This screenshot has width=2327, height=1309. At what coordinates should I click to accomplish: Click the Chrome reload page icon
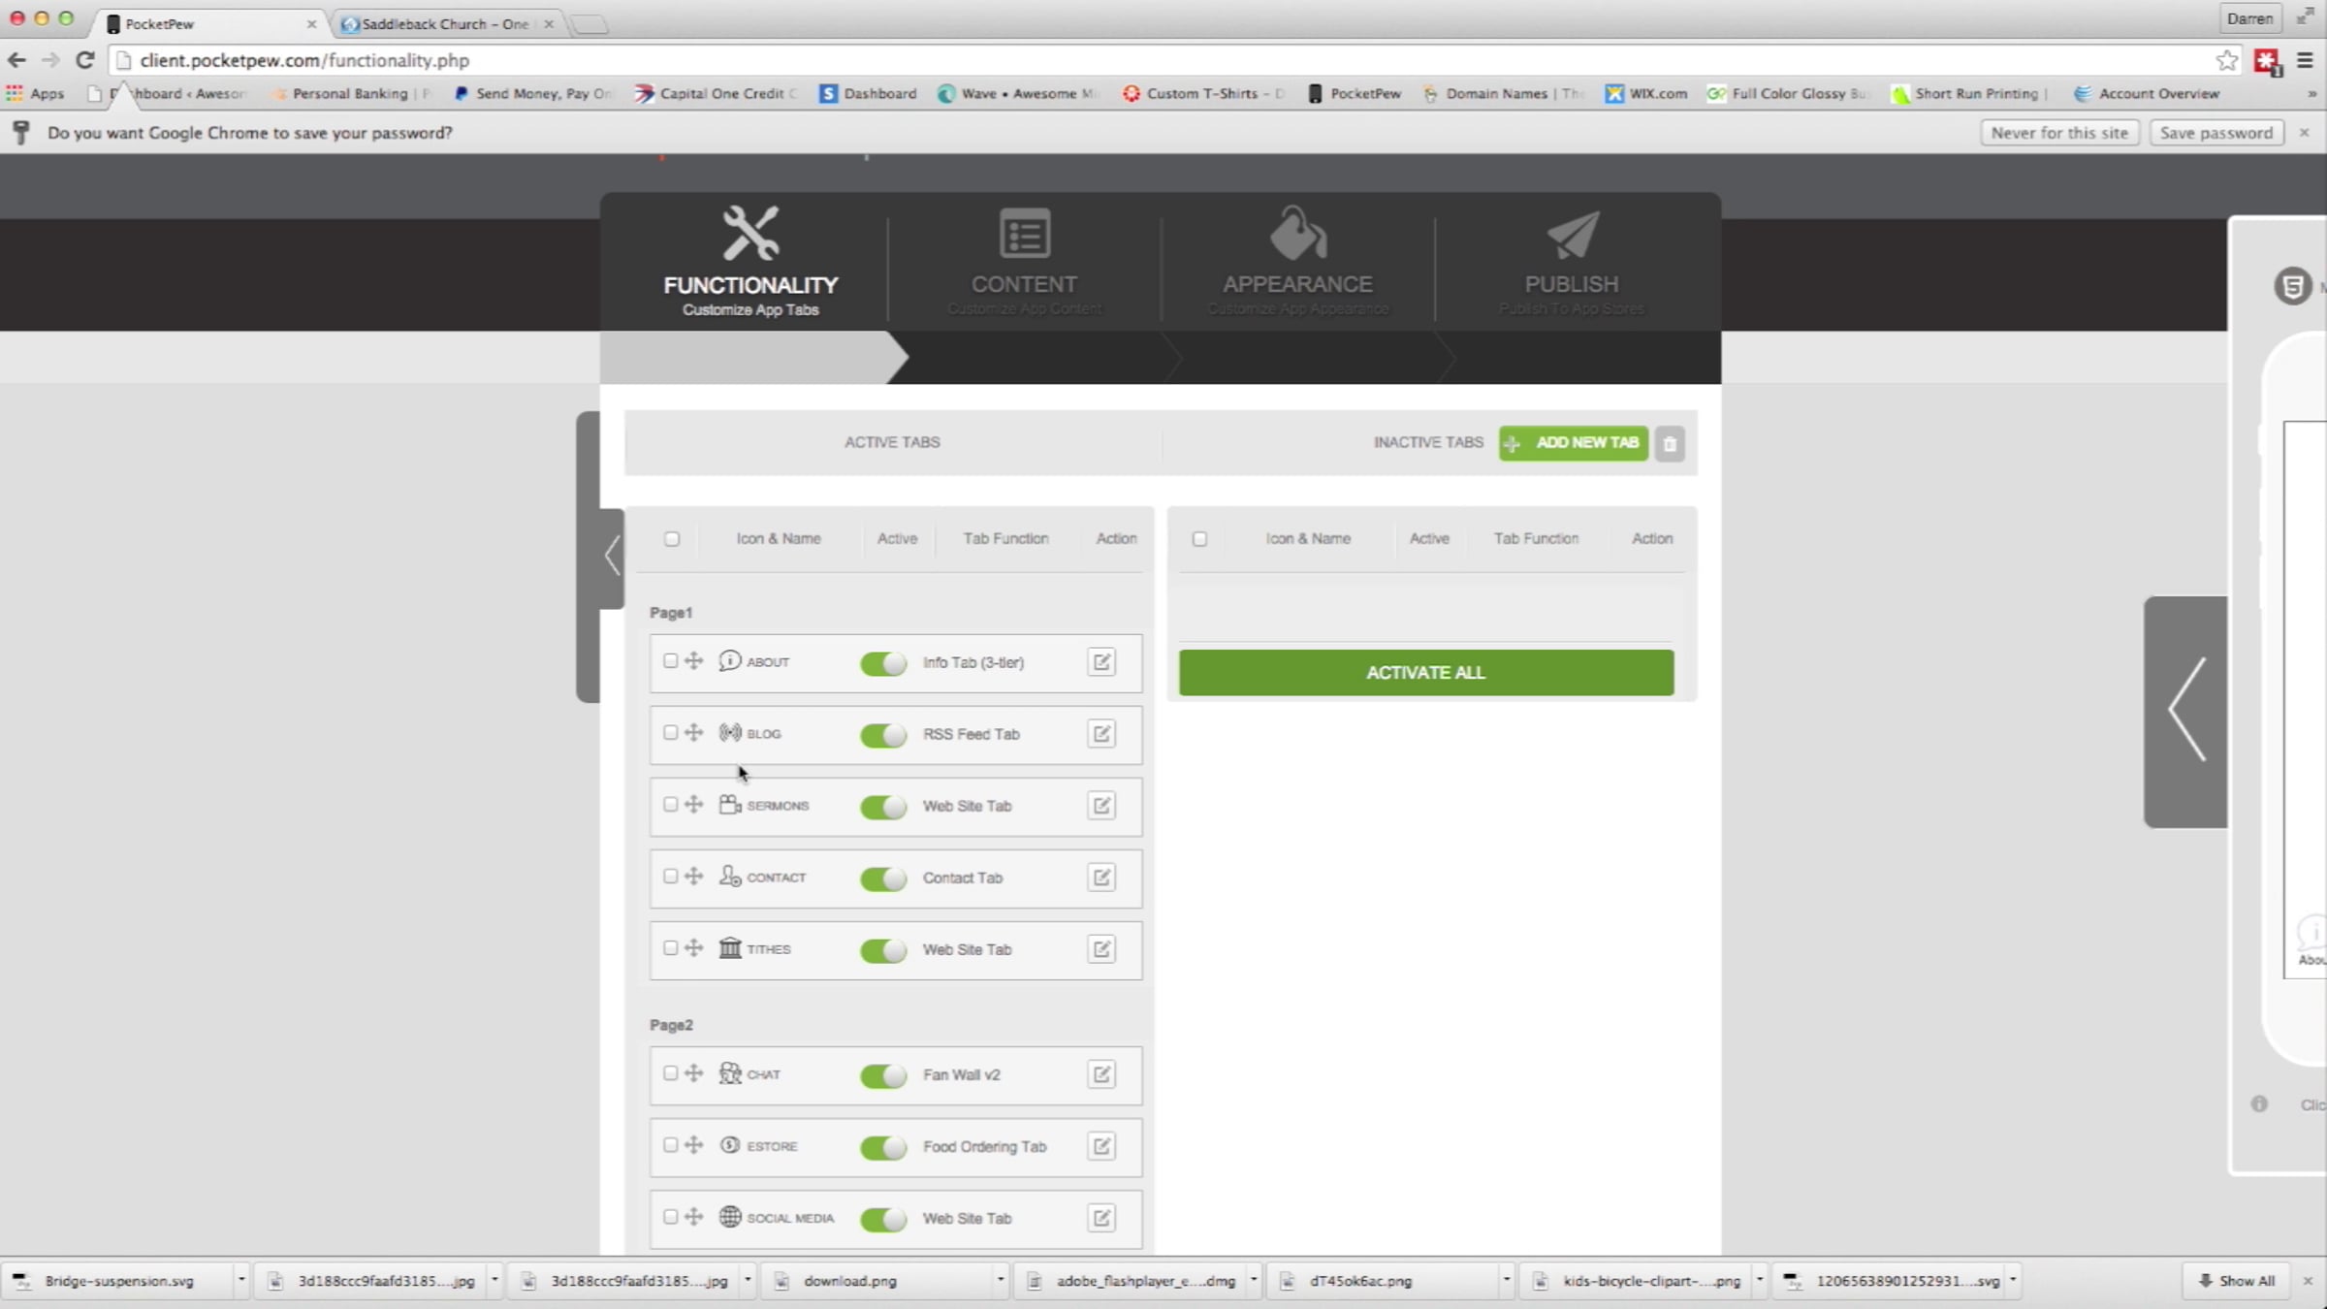[85, 60]
